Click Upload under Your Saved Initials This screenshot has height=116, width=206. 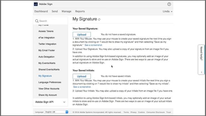pos(81,76)
